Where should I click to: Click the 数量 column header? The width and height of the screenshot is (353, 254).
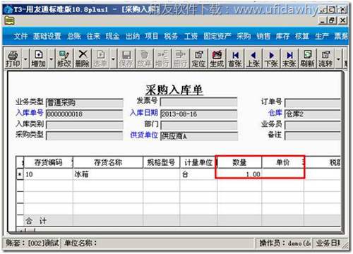239,162
